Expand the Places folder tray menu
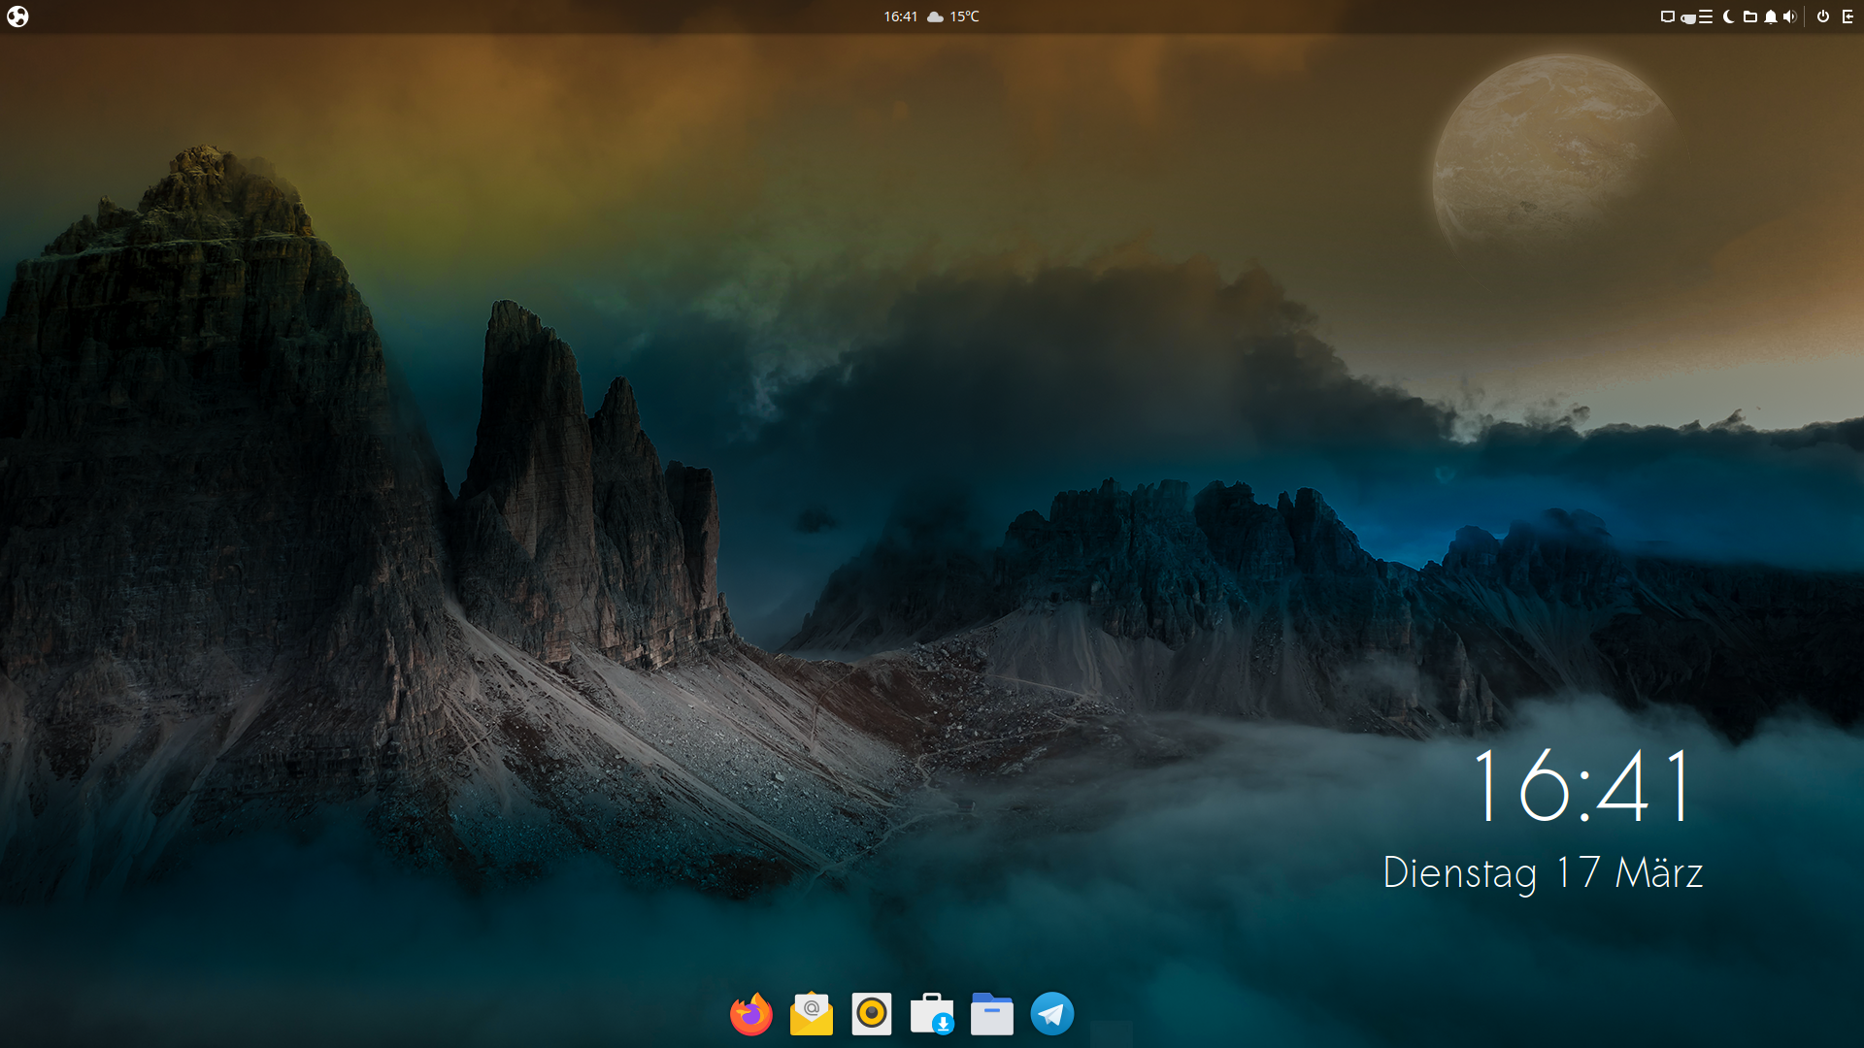 pos(1749,16)
